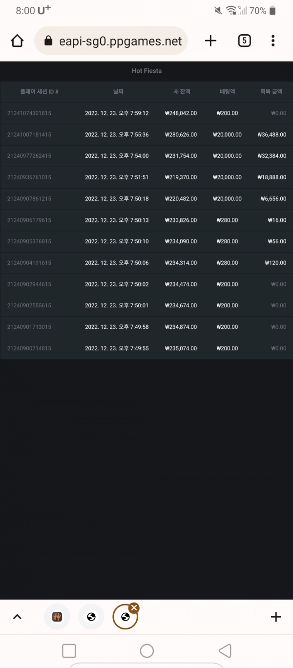The width and height of the screenshot is (293, 668).
Task: Tap the Android home circle button
Action: click(x=146, y=651)
